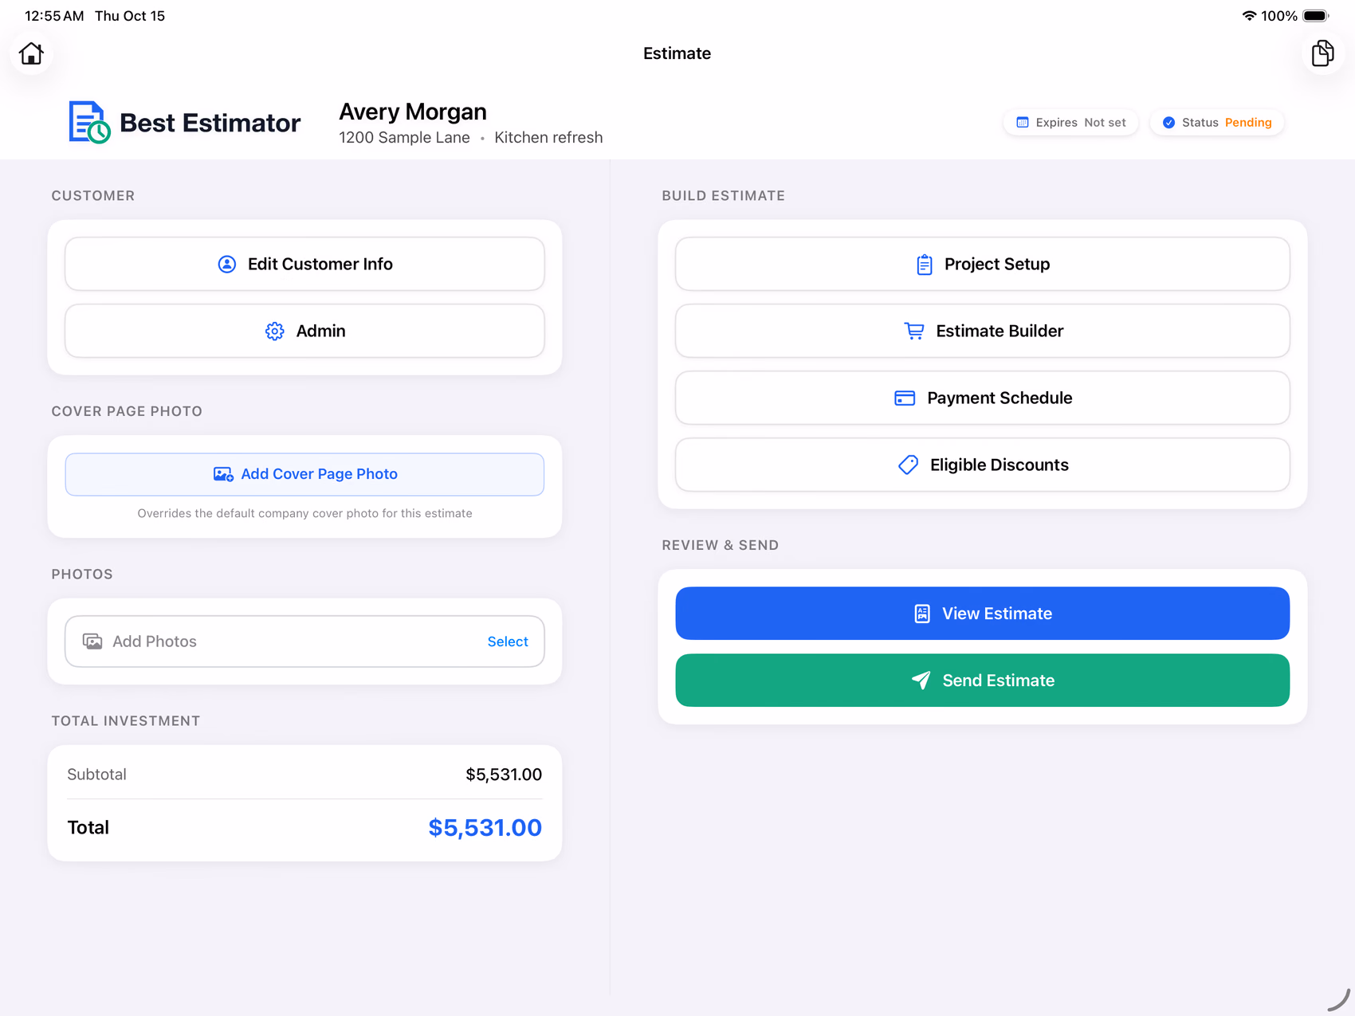This screenshot has height=1016, width=1355.
Task: Click the clipboard icon on Project Setup
Action: coord(924,265)
